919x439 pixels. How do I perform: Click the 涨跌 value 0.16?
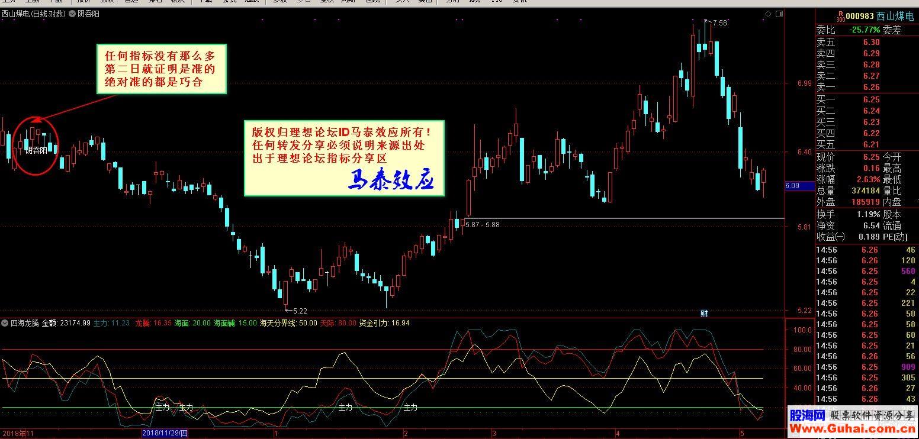pyautogui.click(x=871, y=168)
